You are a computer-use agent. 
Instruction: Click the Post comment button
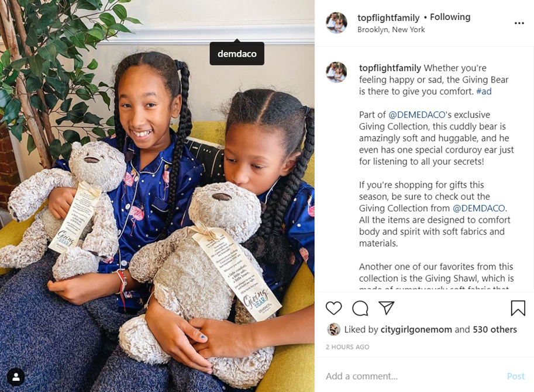(x=516, y=376)
